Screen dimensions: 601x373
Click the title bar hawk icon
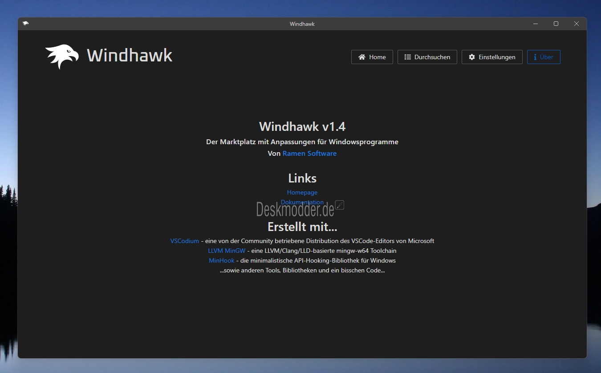click(25, 24)
